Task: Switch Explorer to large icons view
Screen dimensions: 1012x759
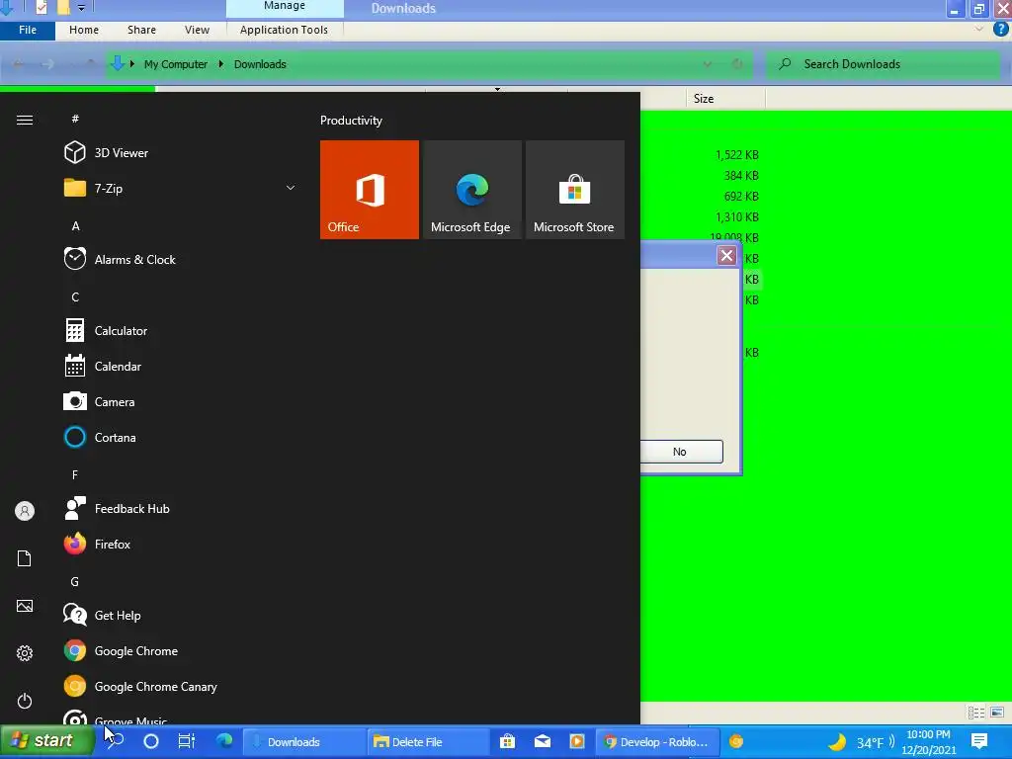Action: [997, 713]
